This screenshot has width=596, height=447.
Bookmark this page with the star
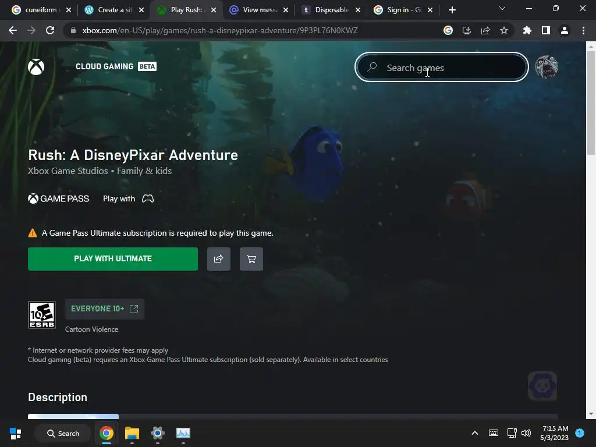point(504,30)
